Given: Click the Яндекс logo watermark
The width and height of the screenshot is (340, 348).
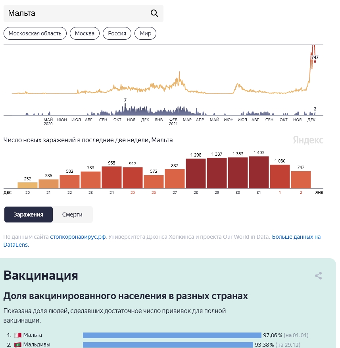Looking at the screenshot, I should (x=308, y=140).
